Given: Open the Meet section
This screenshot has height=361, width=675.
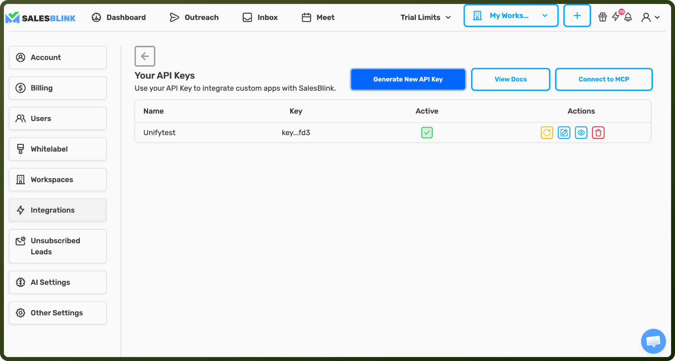Looking at the screenshot, I should [318, 17].
